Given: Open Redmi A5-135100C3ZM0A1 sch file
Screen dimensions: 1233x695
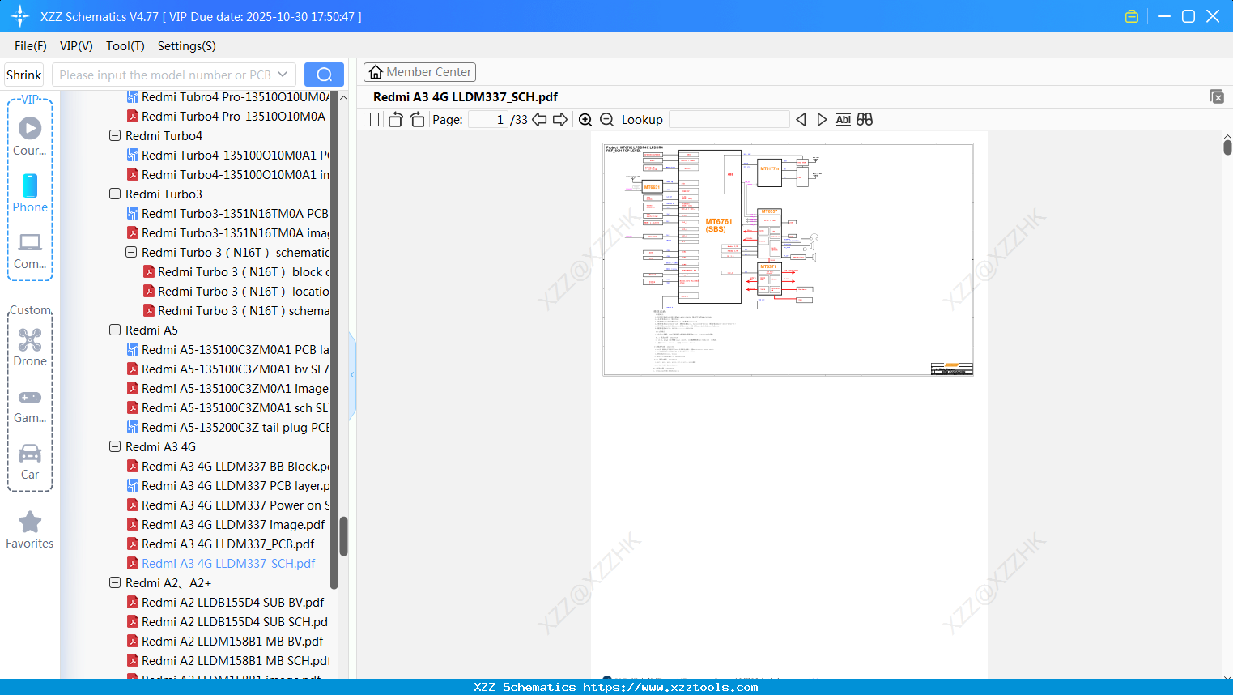Looking at the screenshot, I should [x=235, y=408].
